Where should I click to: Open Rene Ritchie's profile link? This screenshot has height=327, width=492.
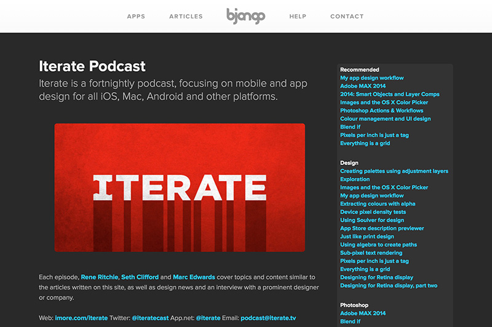pos(100,277)
